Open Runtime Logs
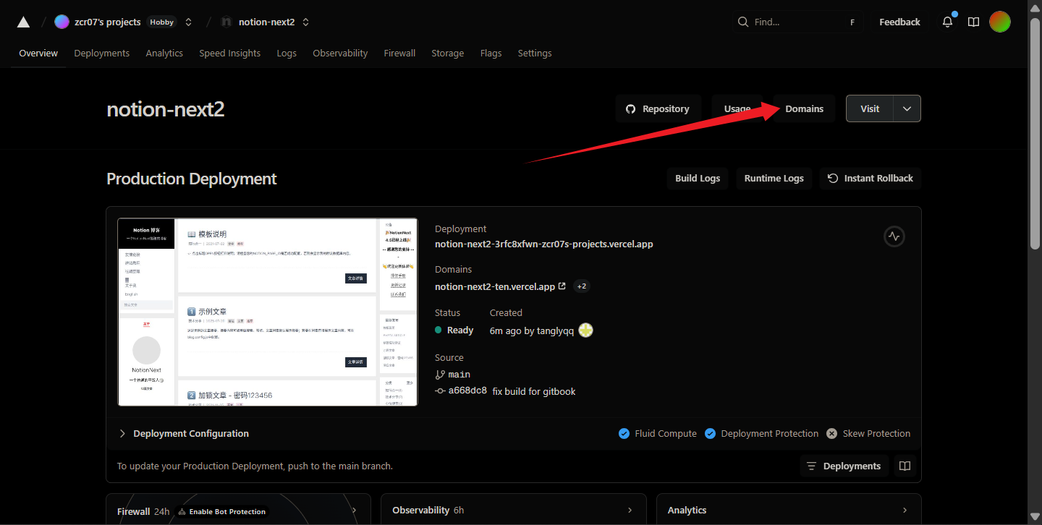 click(x=774, y=178)
